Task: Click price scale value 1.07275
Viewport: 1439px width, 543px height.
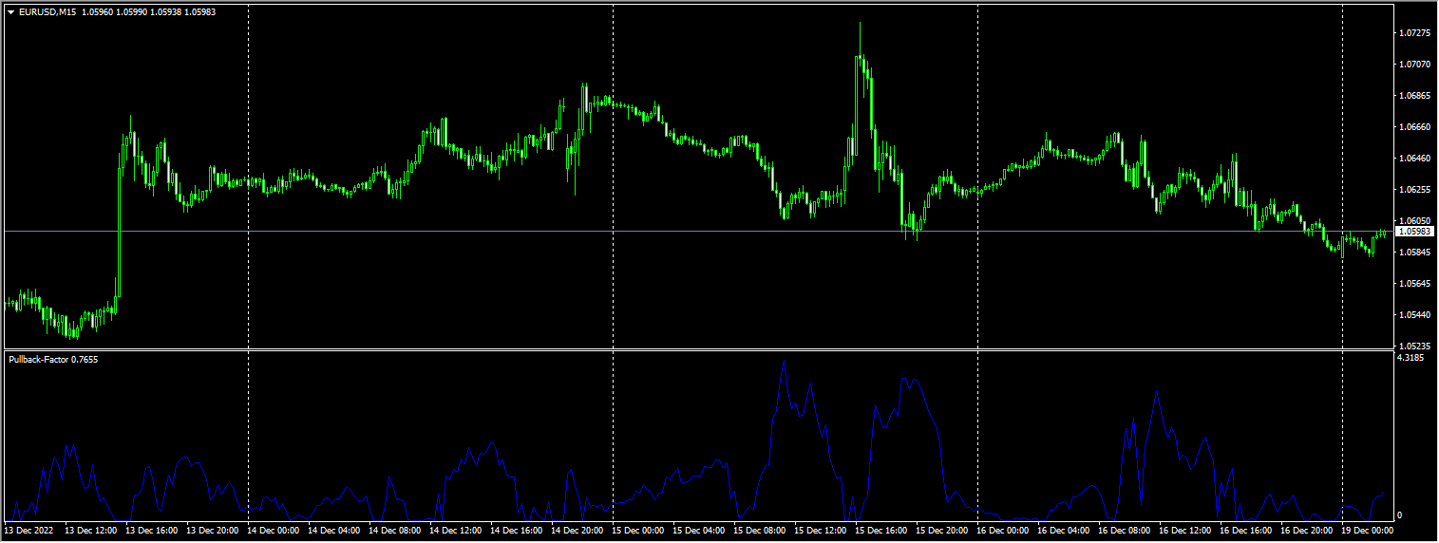Action: click(1414, 33)
